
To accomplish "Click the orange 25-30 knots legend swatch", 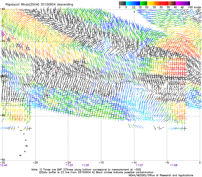I will (x=158, y=3).
